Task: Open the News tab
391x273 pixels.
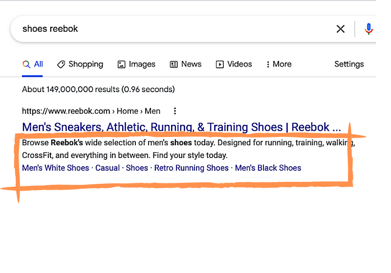Action: coord(186,64)
